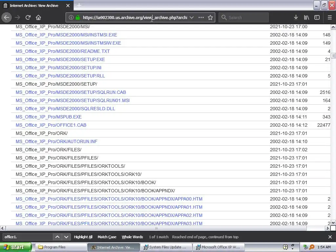The height and width of the screenshot is (252, 336).
Task: Switch to Microsoft Office XP taskbar window
Action: 219,247
